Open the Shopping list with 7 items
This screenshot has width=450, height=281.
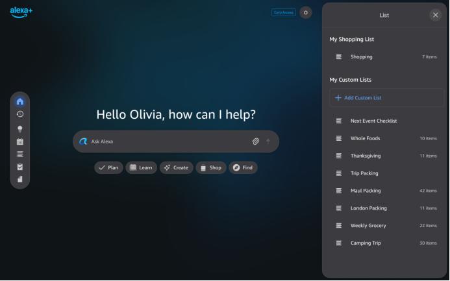[386, 57]
